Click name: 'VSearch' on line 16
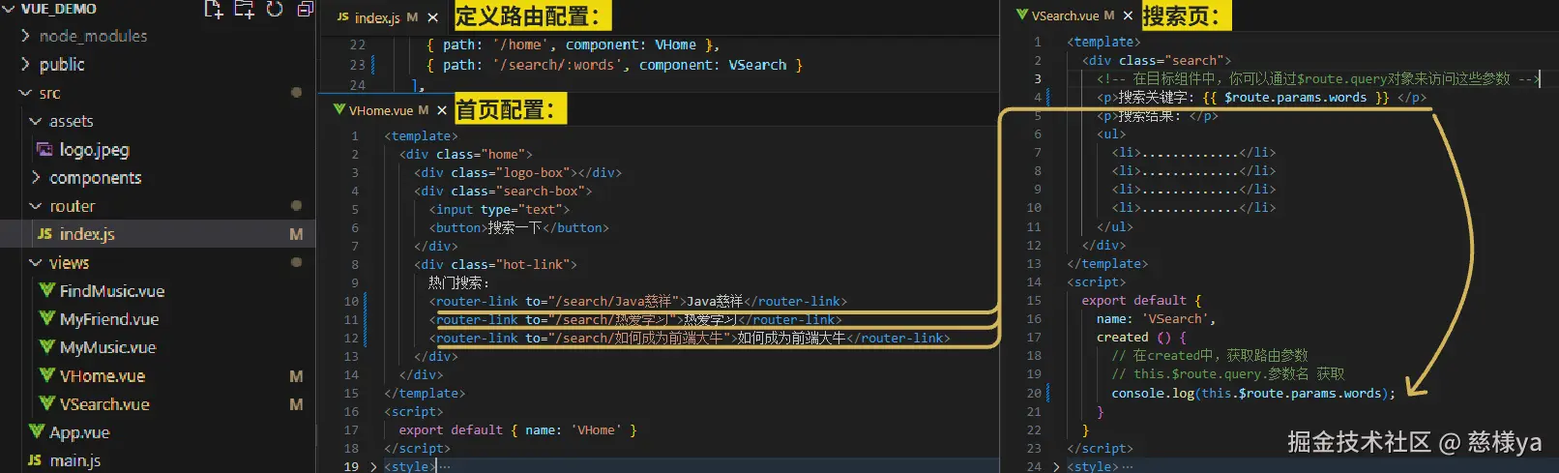Screen dimensions: 1559x473 pyautogui.click(x=1156, y=319)
